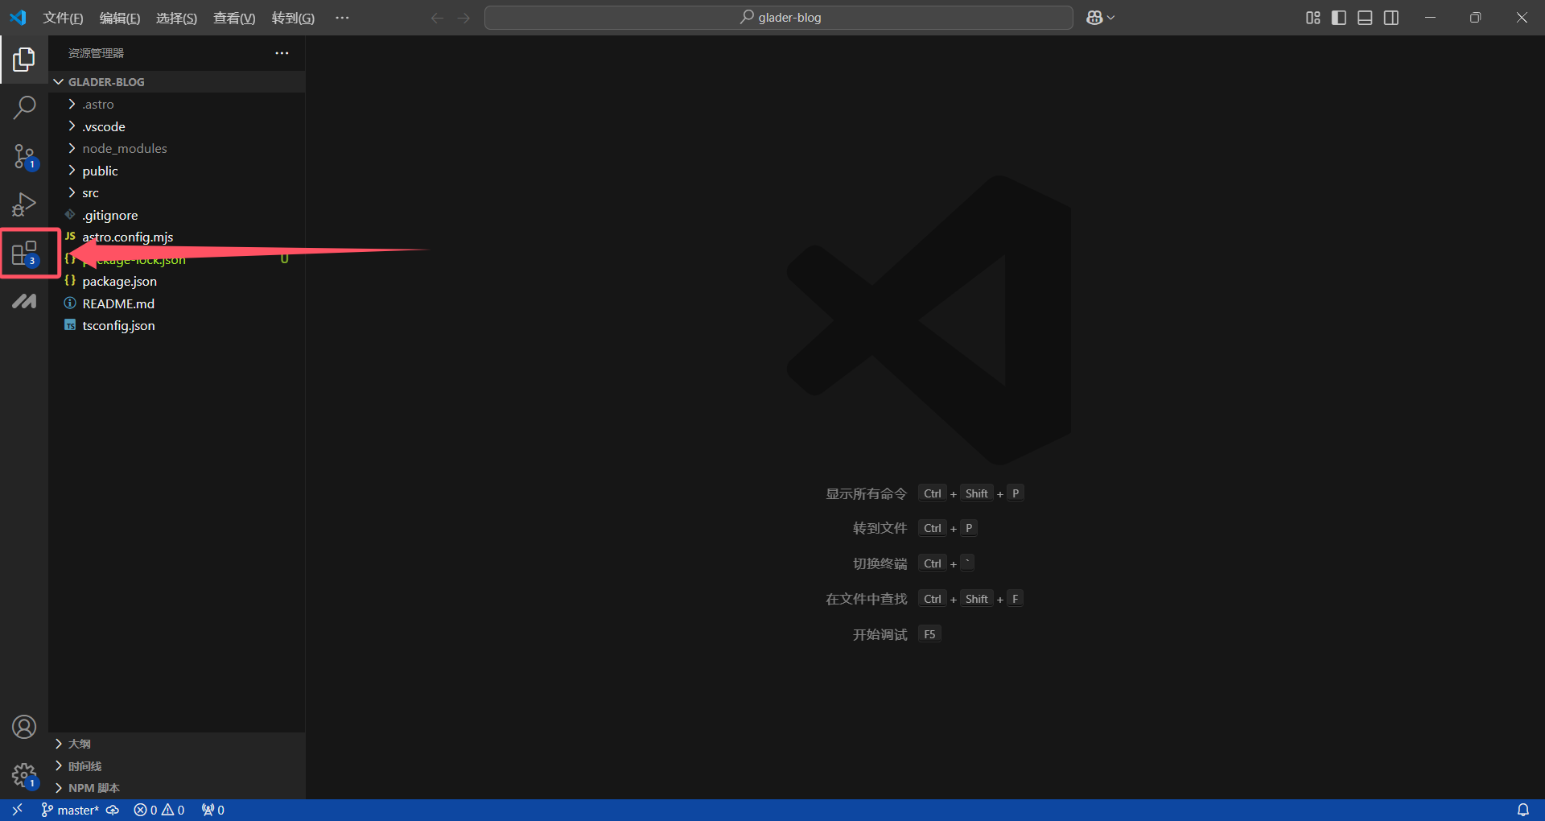This screenshot has width=1545, height=821.
Task: Open the Manage gear settings icon
Action: tap(24, 775)
